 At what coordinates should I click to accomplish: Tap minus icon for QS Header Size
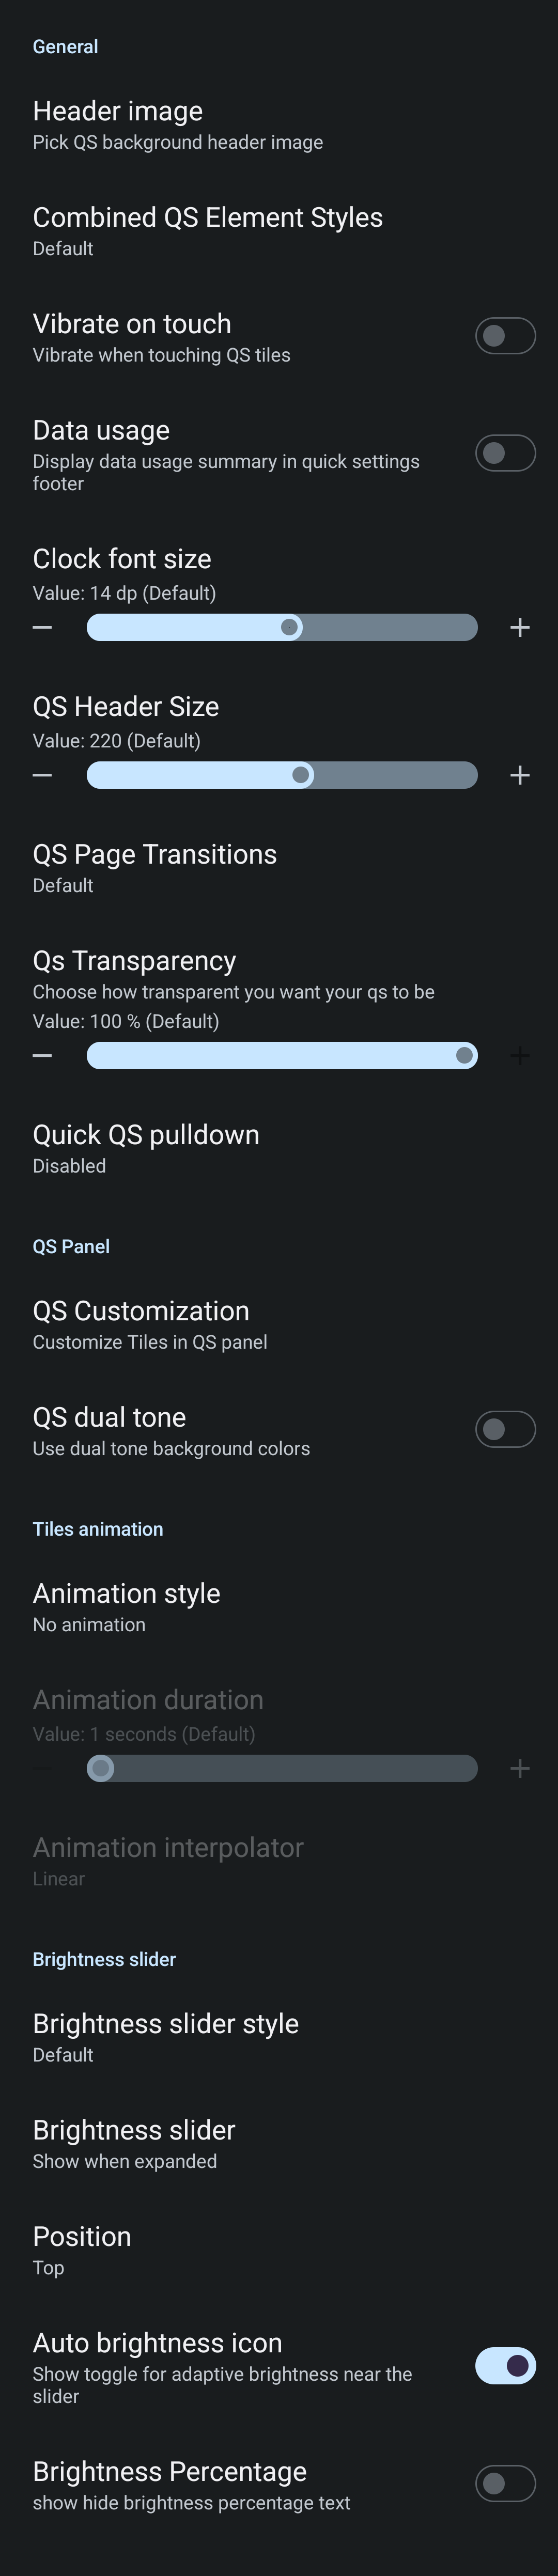[42, 775]
